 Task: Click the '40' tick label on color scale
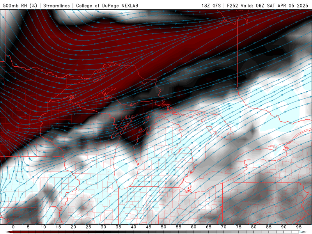click(x=133, y=227)
